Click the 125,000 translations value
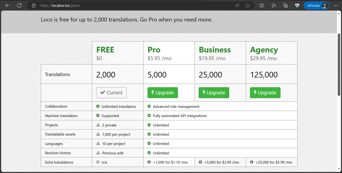Viewport: 342px width, 173px height. click(x=264, y=75)
